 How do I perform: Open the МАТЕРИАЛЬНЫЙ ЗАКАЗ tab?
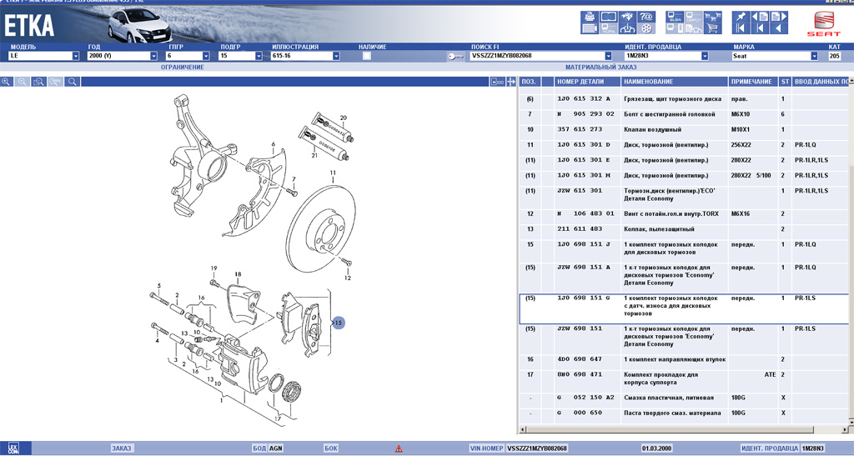(x=600, y=67)
